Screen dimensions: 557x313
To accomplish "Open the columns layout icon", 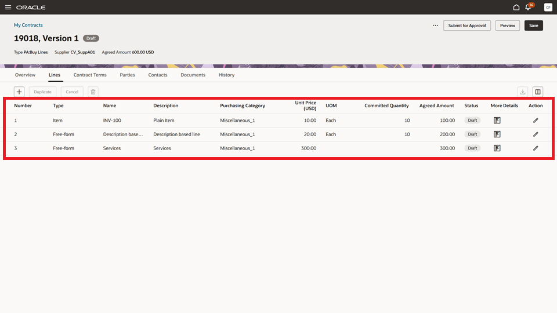I will tap(538, 92).
